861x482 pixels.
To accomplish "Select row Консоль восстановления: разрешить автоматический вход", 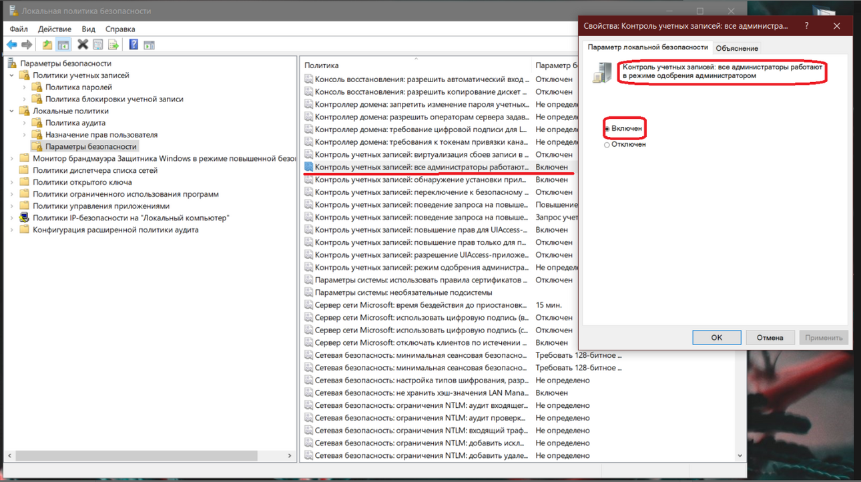I will tap(440, 79).
